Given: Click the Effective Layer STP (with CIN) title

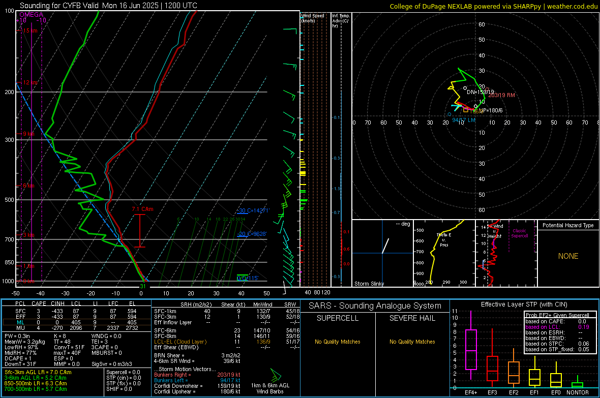Looking at the screenshot, I should [x=524, y=304].
